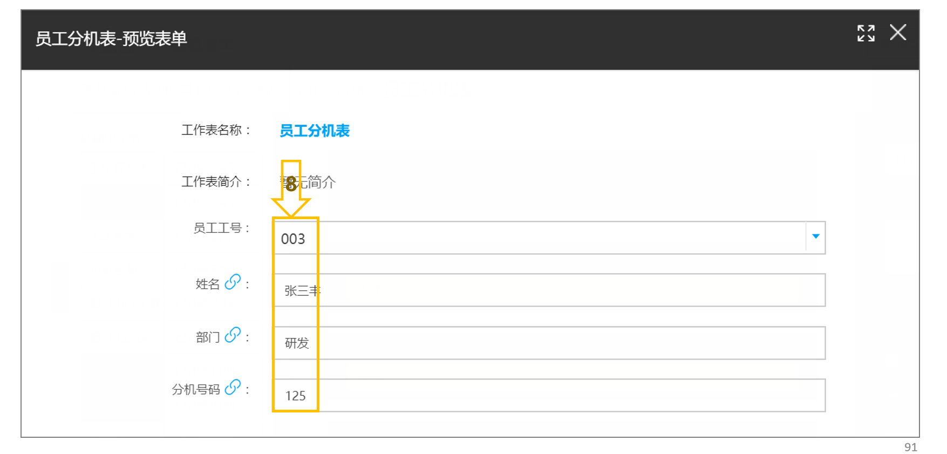Focus the 分机号码 field containing 125
The width and height of the screenshot is (947, 454).
coord(549,395)
